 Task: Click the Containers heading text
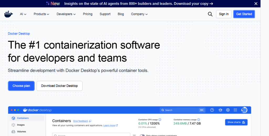click(x=61, y=121)
